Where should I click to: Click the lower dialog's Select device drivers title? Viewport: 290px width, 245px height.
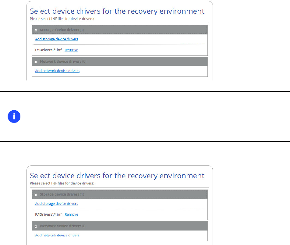117,176
